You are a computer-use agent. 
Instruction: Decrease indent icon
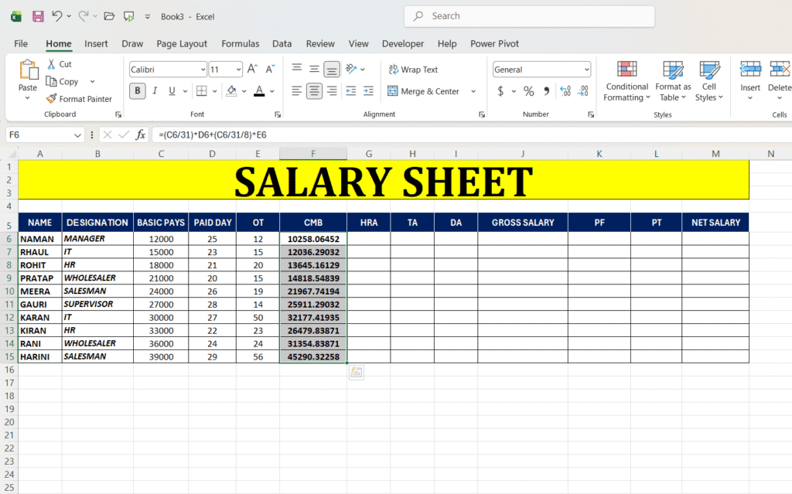tap(350, 91)
